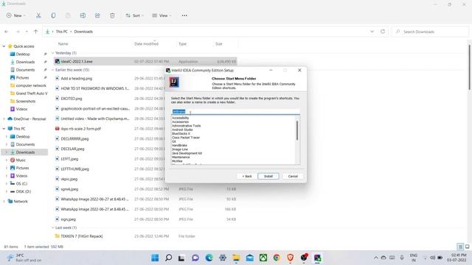Open the Mail app on taskbar

coord(249,258)
